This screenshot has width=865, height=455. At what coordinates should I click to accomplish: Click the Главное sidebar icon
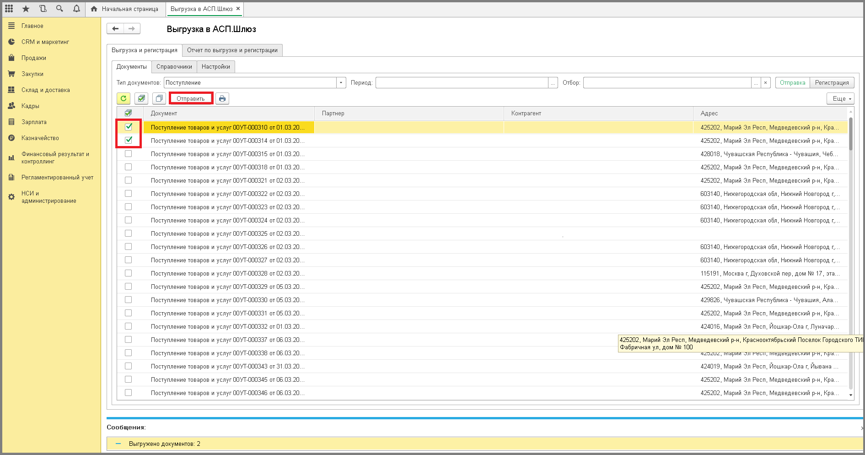[x=11, y=26]
